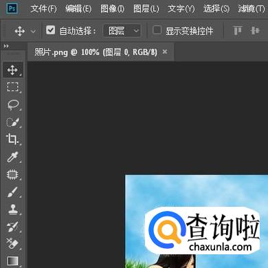
Task: Open the 文件(F) menu
Action: [x=43, y=9]
